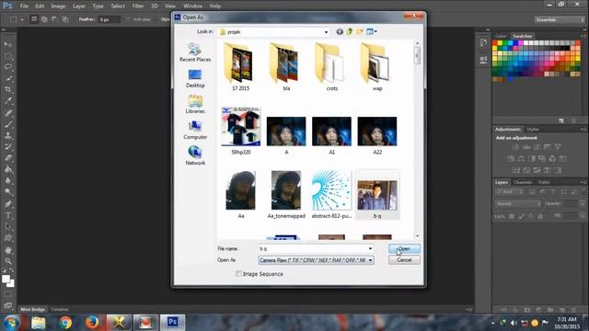Viewport: 589px width, 331px height.
Task: Click the Open button
Action: click(404, 248)
